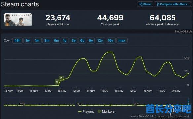Open Compare with others option
193x119 pixels.
tap(173, 4)
